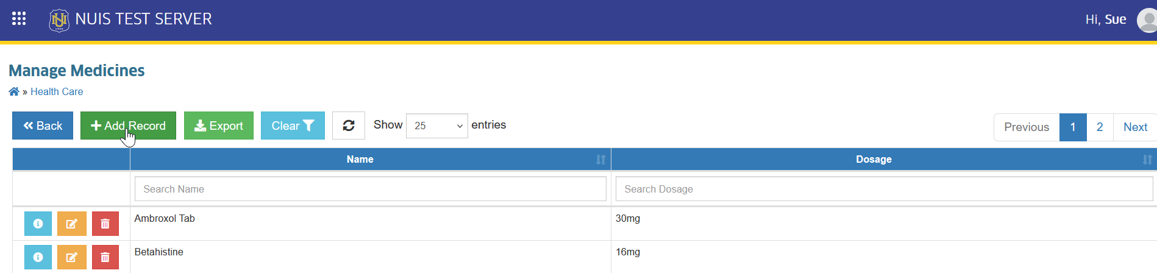
Task: Select the Ambroxol Tab name cell
Action: click(x=371, y=224)
